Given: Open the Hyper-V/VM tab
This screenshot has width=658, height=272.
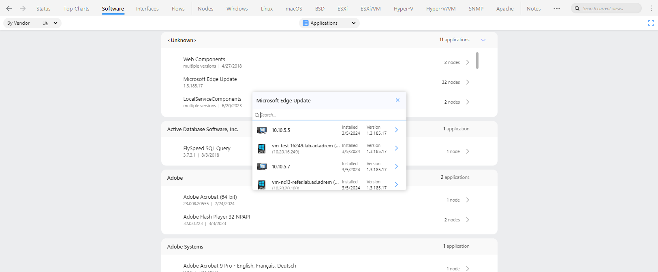Looking at the screenshot, I should (441, 8).
